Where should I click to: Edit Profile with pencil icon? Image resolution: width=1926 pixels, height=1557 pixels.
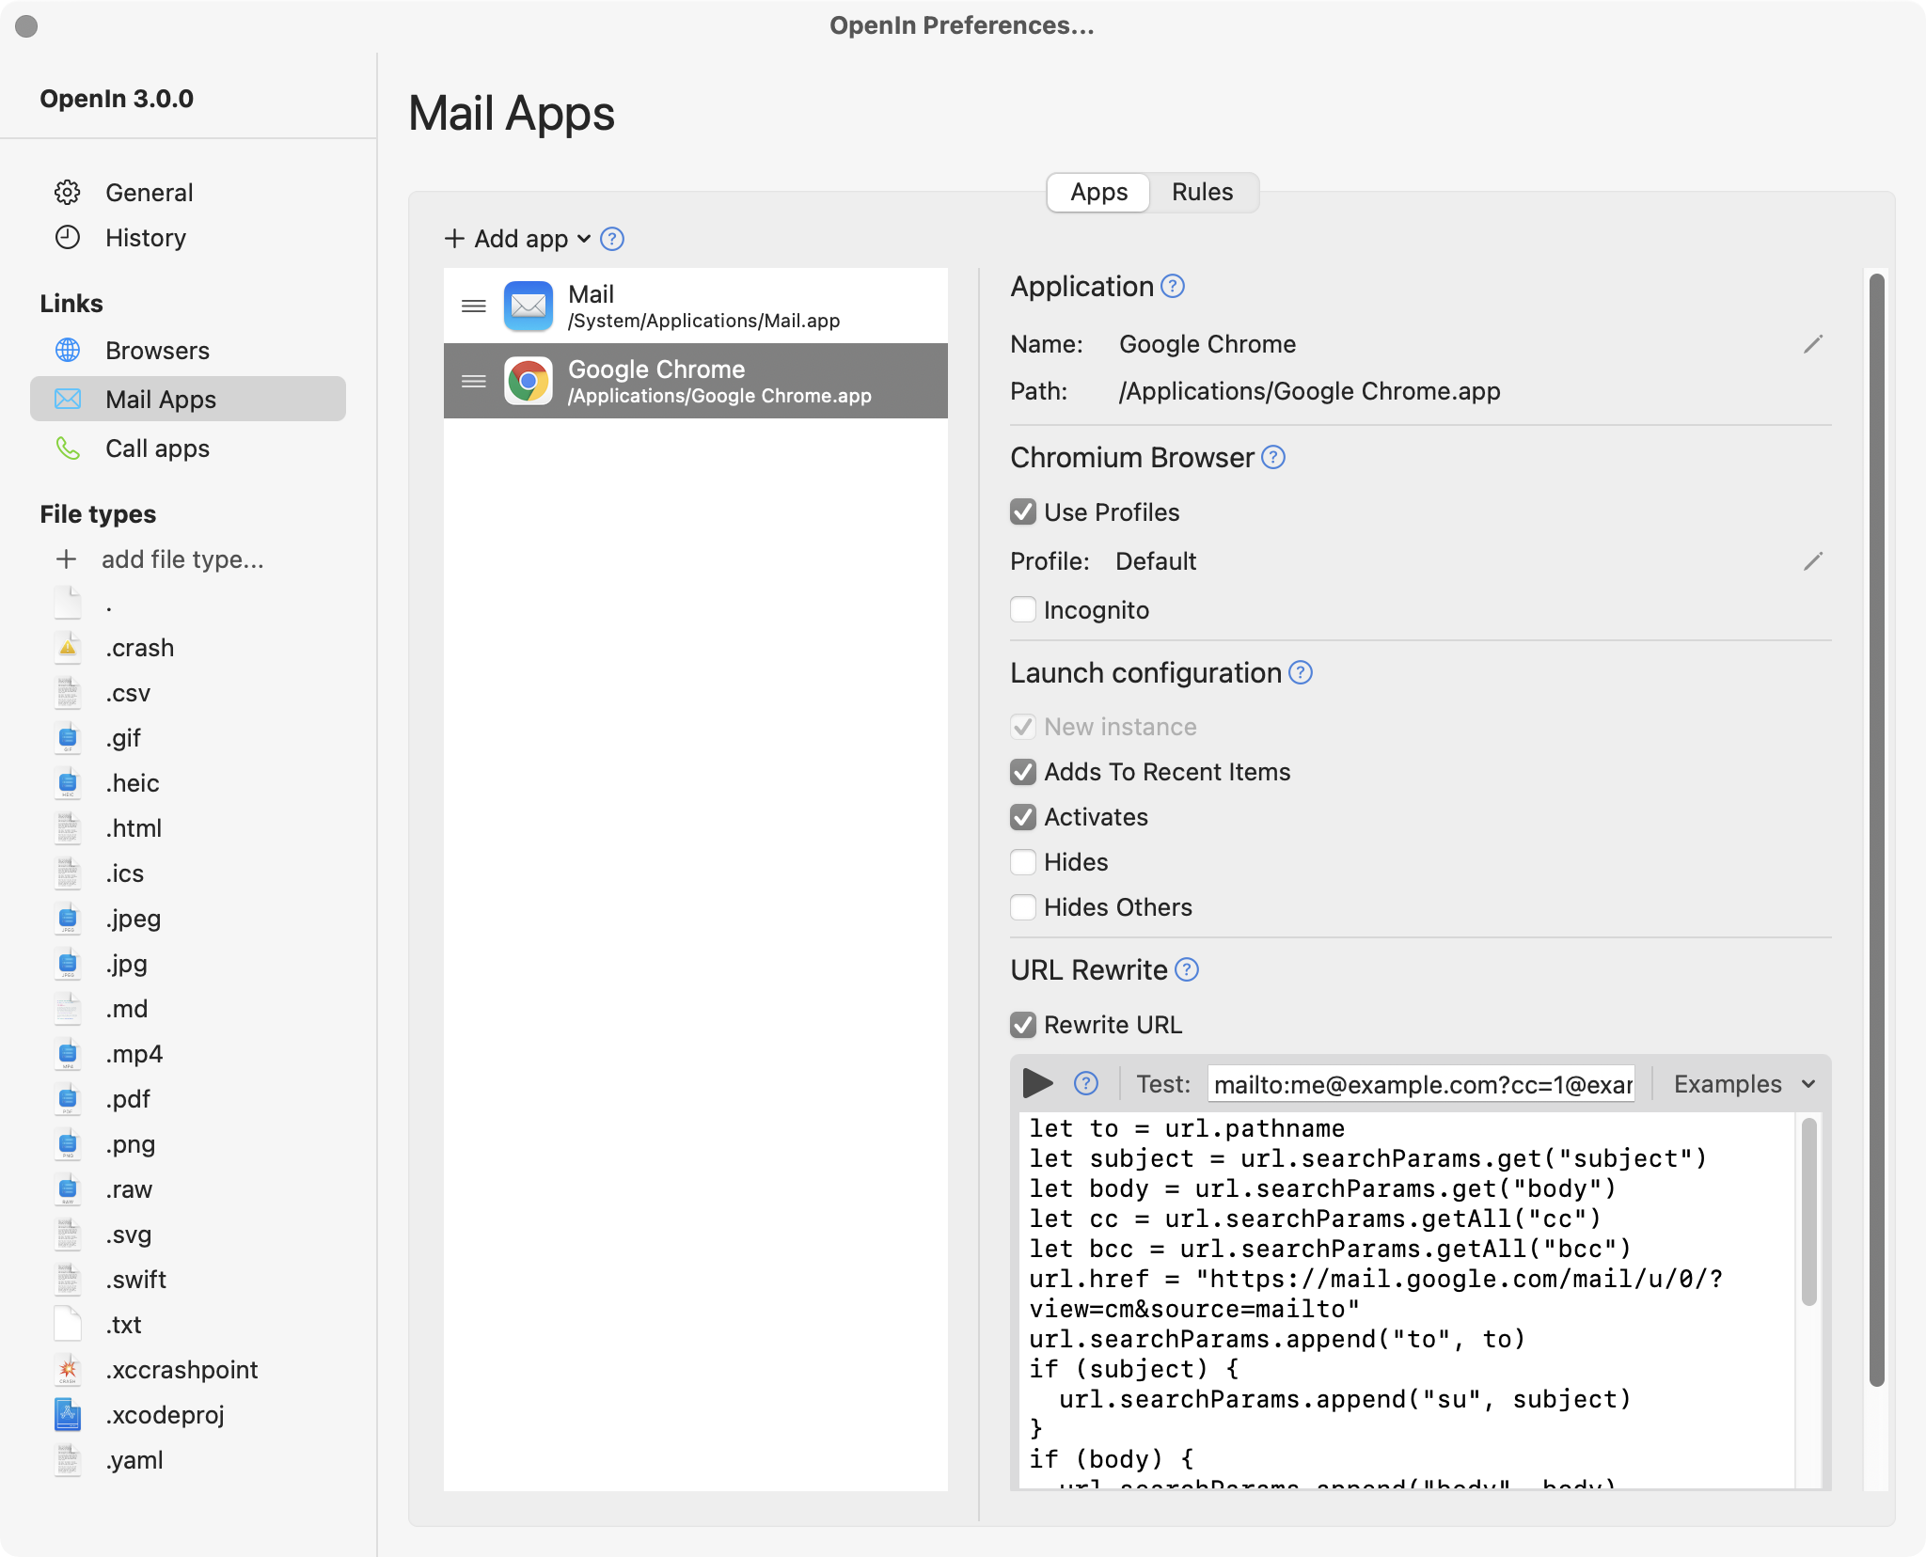[1813, 561]
